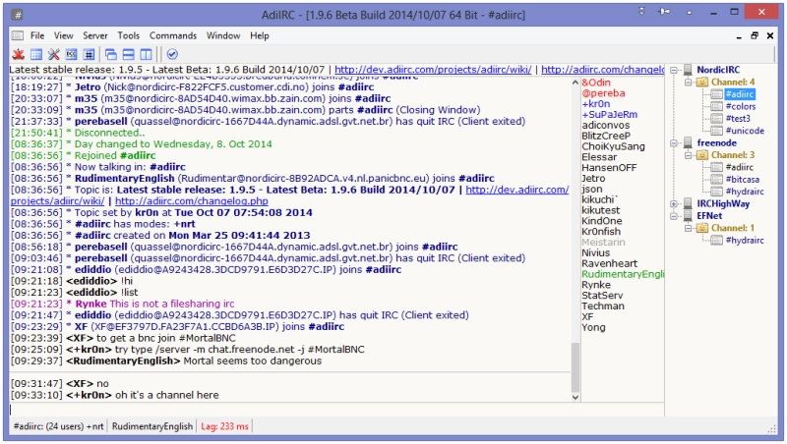Click the RudimentaryEnglish status bar item

point(152,426)
